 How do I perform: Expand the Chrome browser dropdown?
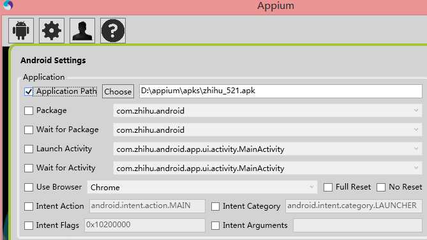(x=202, y=187)
